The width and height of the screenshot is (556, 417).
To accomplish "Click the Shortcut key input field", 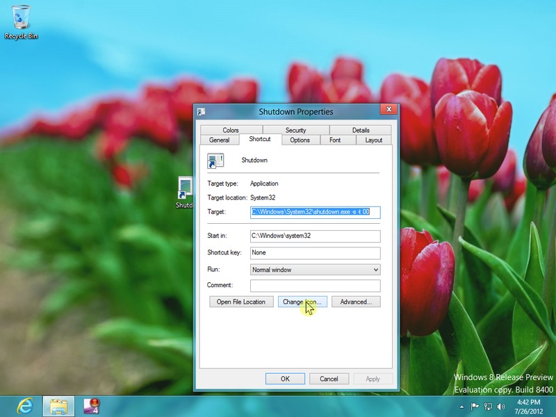I will [x=315, y=253].
